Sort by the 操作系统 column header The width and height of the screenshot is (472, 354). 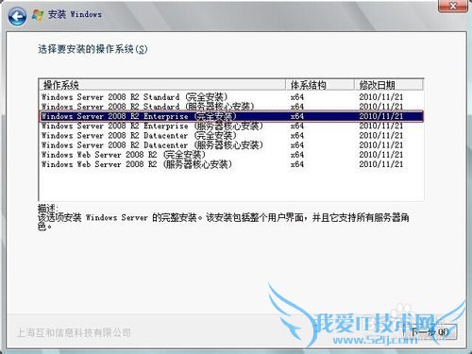[162, 85]
